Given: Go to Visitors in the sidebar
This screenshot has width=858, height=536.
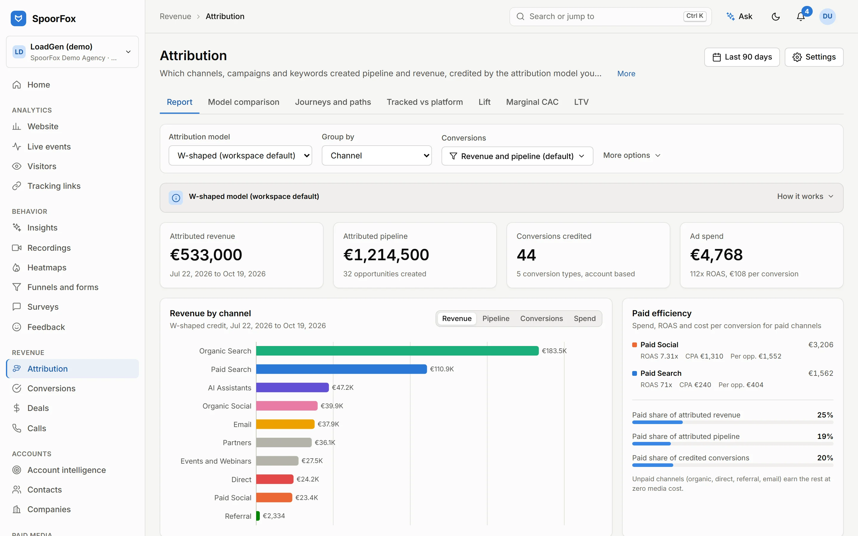Looking at the screenshot, I should click(x=72, y=166).
